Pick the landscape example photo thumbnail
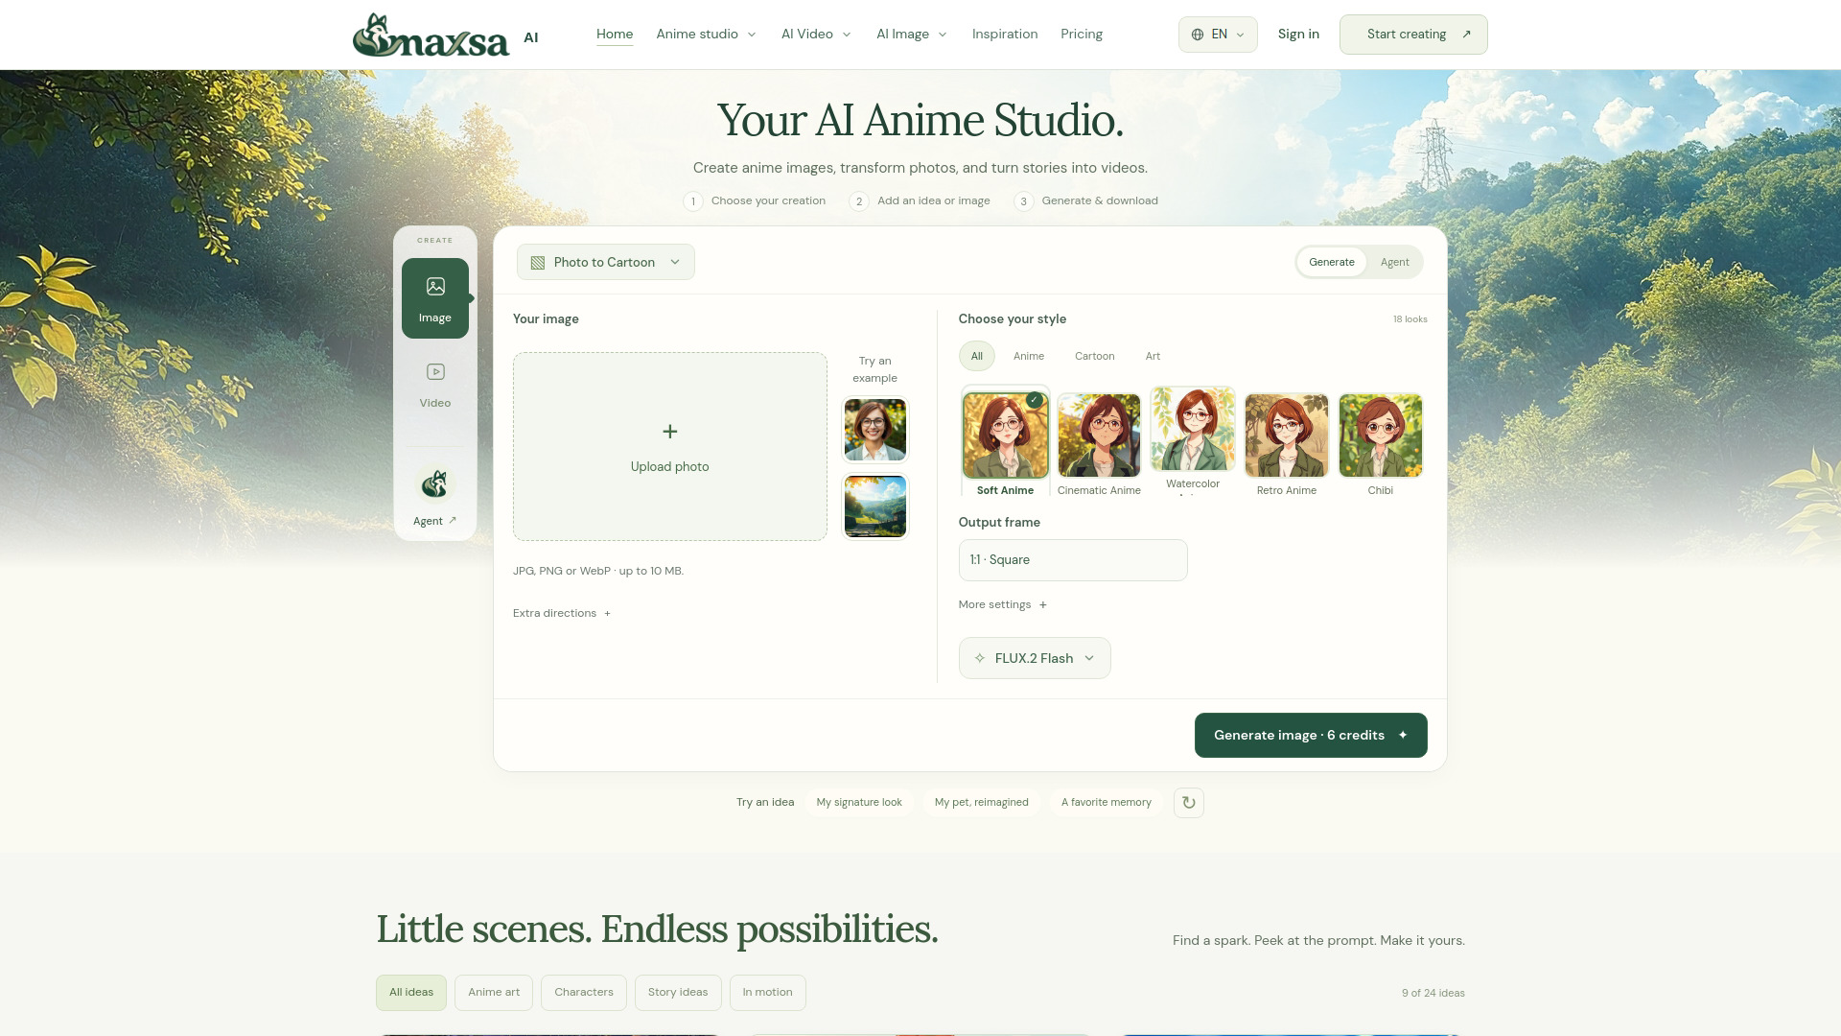 875,506
